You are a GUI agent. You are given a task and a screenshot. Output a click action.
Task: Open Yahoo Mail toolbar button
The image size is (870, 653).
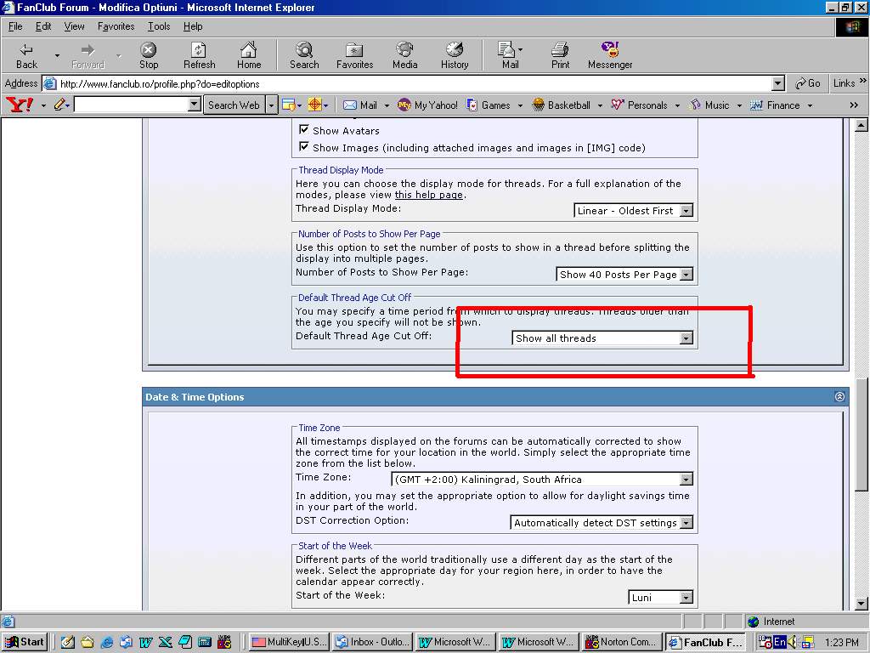360,105
